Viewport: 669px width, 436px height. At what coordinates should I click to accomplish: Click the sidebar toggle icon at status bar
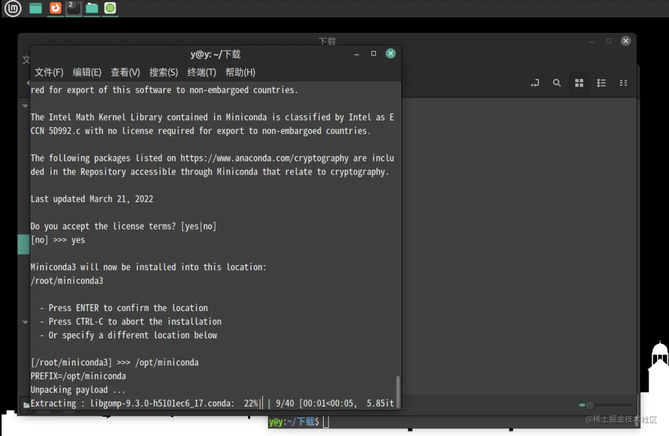coord(26,405)
